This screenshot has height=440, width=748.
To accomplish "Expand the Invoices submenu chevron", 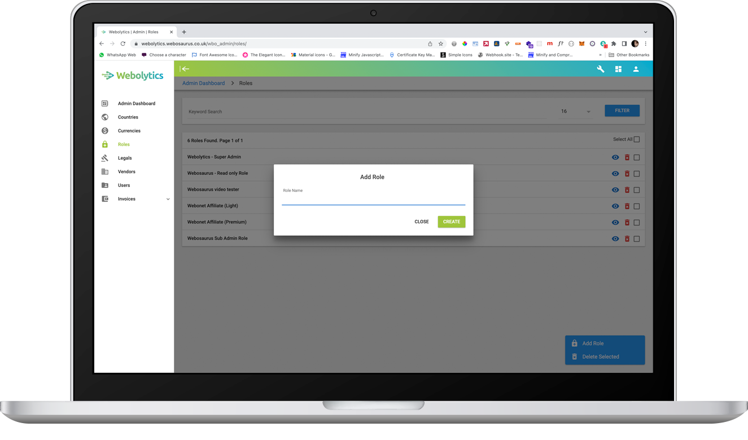I will [x=168, y=199].
